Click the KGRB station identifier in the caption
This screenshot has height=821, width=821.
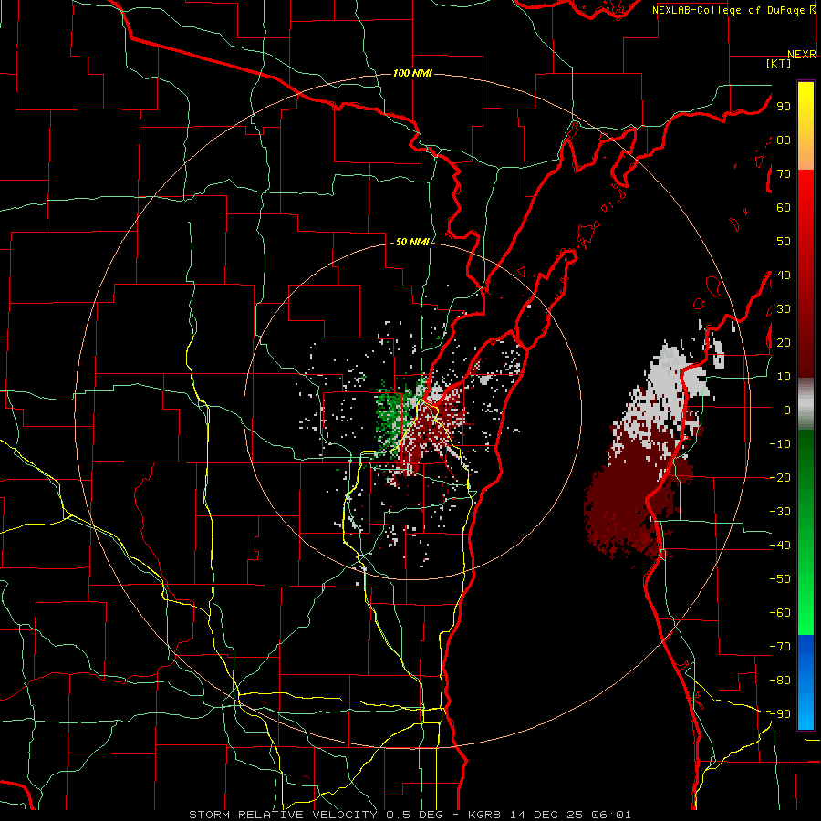(485, 815)
